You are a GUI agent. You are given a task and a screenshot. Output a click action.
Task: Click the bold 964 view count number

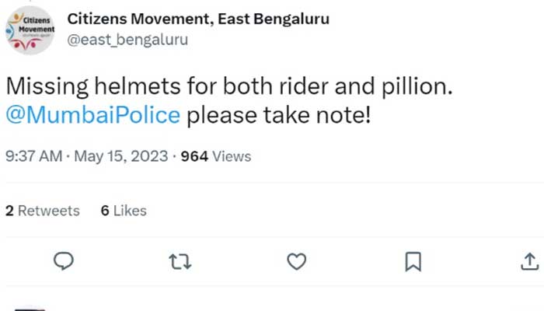(194, 156)
